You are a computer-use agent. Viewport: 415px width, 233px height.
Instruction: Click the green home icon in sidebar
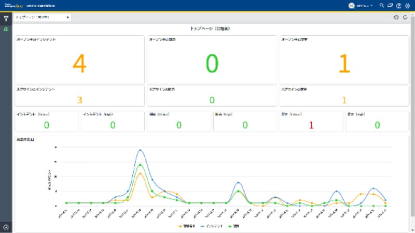pos(6,29)
